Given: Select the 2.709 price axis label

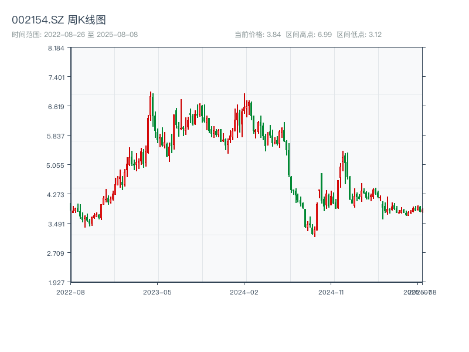Looking at the screenshot, I should [x=56, y=253].
